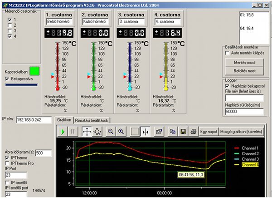Uncheck measured channel 4

coord(10,36)
